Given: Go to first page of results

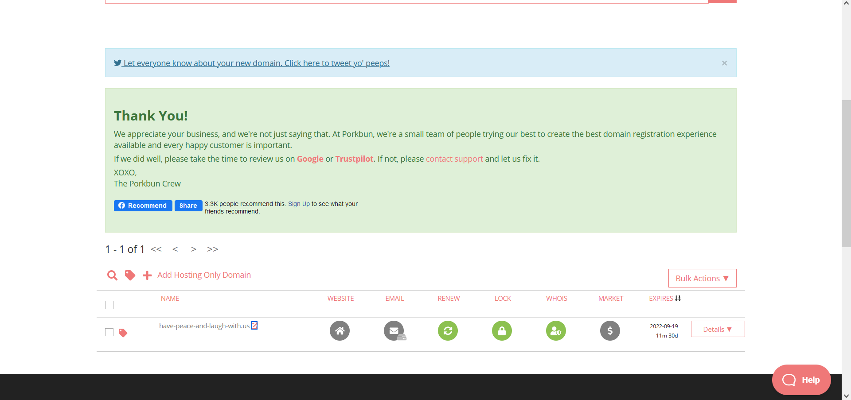Looking at the screenshot, I should pyautogui.click(x=156, y=249).
